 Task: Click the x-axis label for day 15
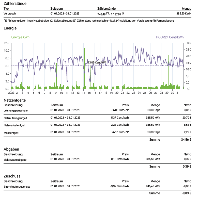[89, 93]
